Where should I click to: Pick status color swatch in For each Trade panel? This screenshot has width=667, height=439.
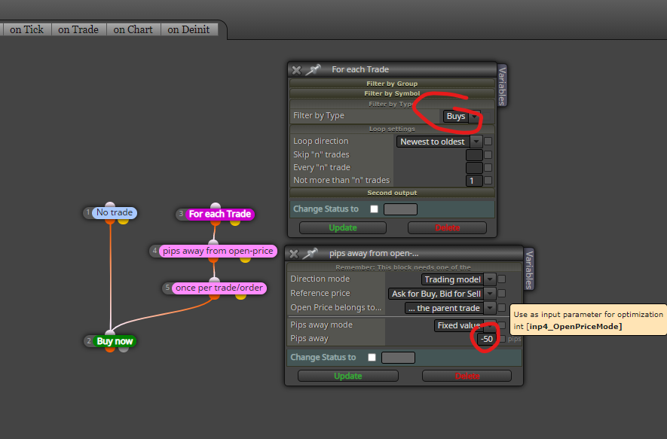point(400,209)
